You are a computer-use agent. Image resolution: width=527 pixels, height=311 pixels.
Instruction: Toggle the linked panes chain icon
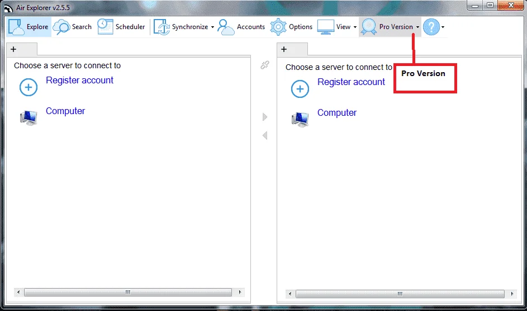point(265,65)
